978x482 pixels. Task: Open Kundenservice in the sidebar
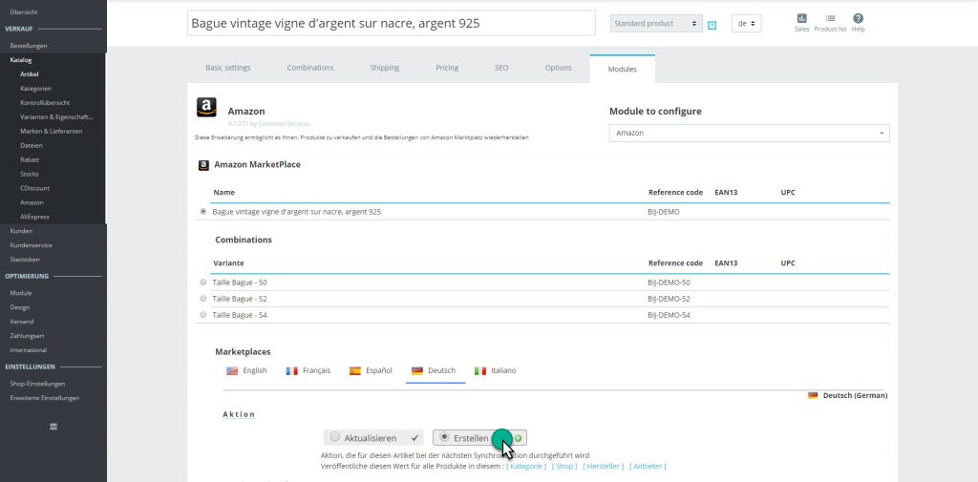(32, 245)
